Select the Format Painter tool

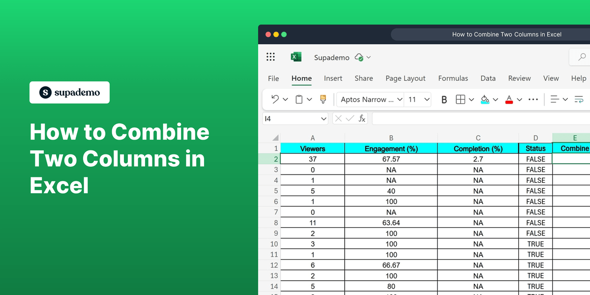[x=323, y=99]
